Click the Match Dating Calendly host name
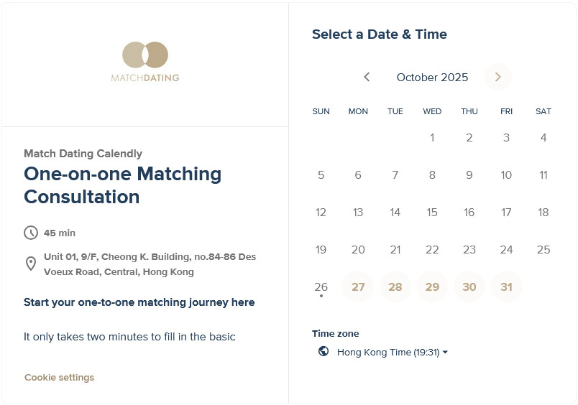This screenshot has height=405, width=578. 83,154
